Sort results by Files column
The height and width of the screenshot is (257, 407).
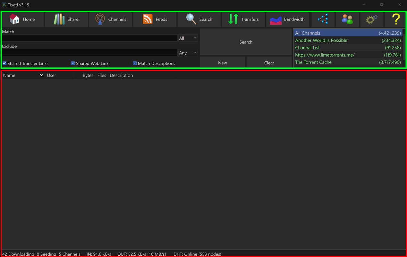coord(102,75)
